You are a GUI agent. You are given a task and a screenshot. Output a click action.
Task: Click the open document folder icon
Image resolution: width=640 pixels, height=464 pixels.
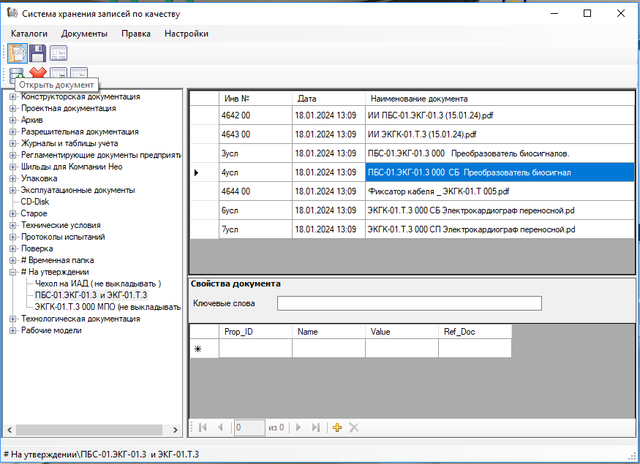17,53
